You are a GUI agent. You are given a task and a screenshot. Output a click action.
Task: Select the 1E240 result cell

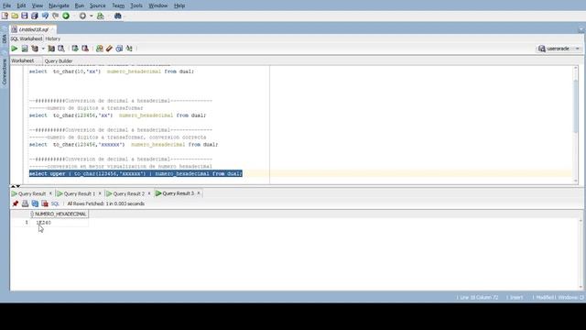tap(59, 223)
